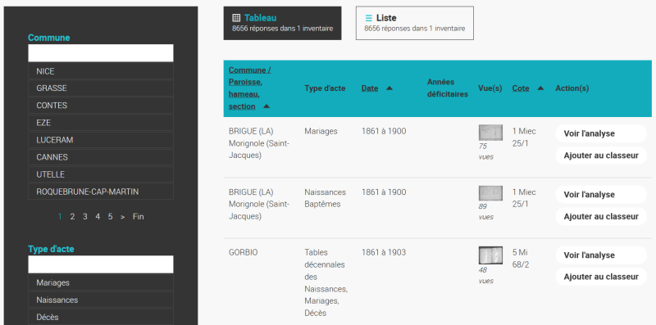The width and height of the screenshot is (656, 325).
Task: Open thumbnail for Mariages 75 vues
Action: 490,133
